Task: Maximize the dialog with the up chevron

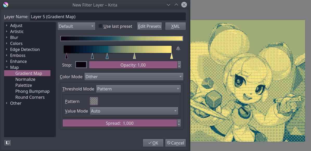Action: click(x=176, y=5)
